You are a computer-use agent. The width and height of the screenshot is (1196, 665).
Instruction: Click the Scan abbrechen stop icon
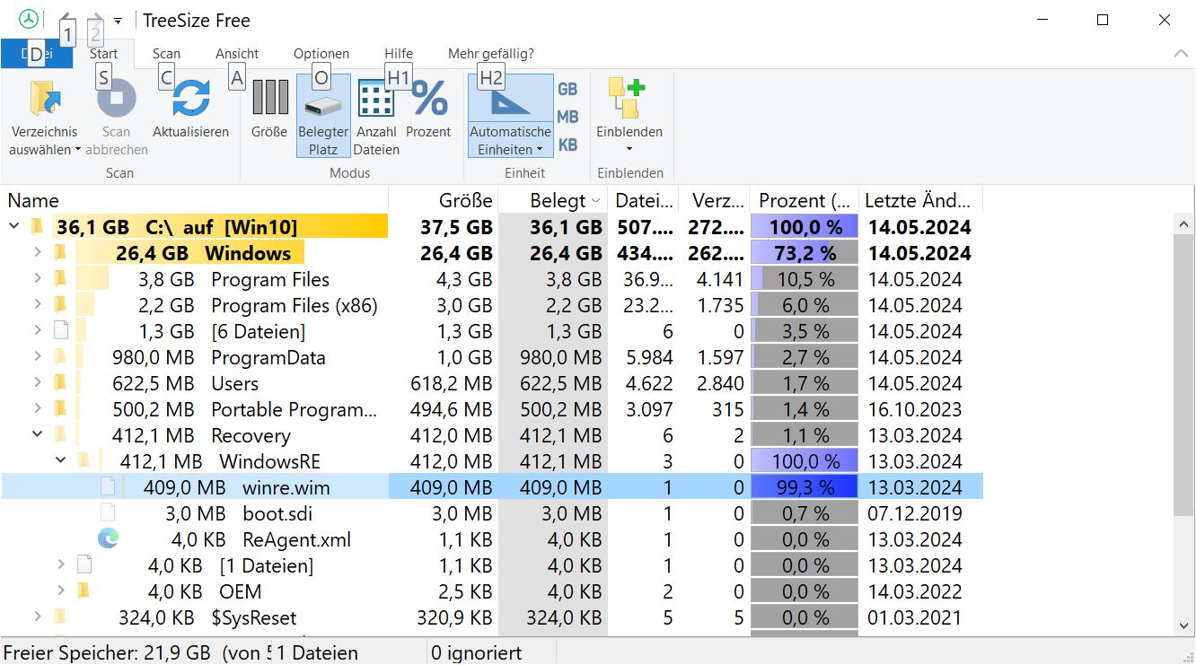(116, 99)
